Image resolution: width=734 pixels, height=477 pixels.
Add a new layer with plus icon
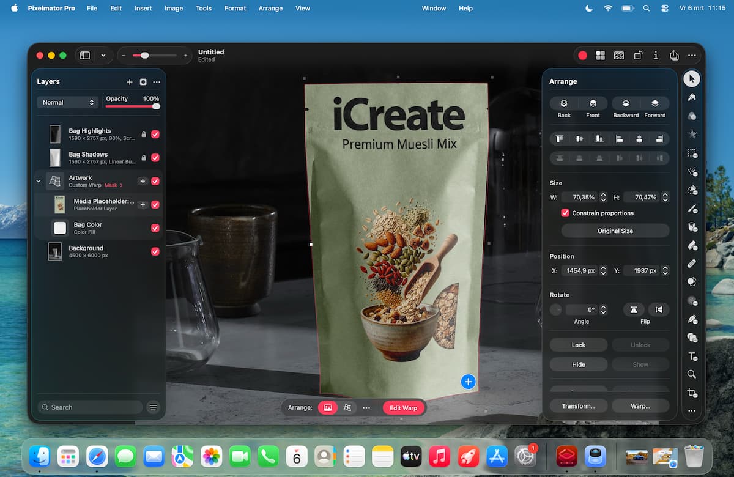(x=129, y=82)
